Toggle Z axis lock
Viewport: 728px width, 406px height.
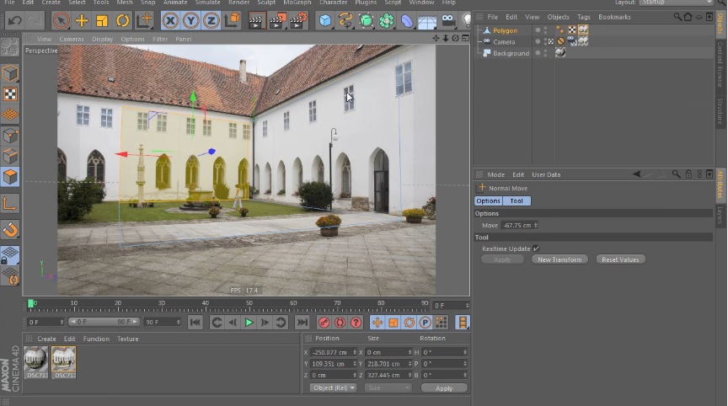211,20
